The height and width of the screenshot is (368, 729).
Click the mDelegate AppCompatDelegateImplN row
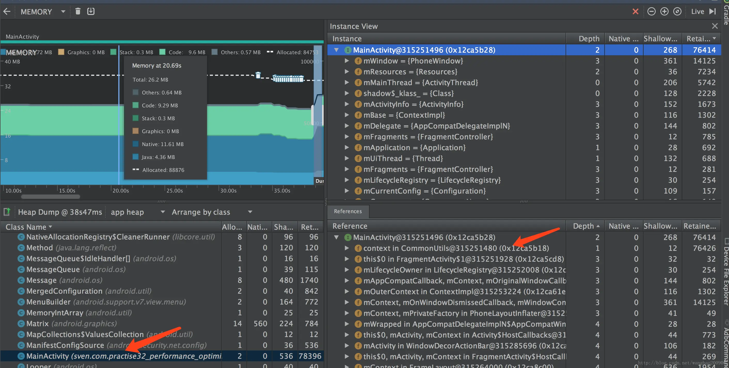click(524, 126)
